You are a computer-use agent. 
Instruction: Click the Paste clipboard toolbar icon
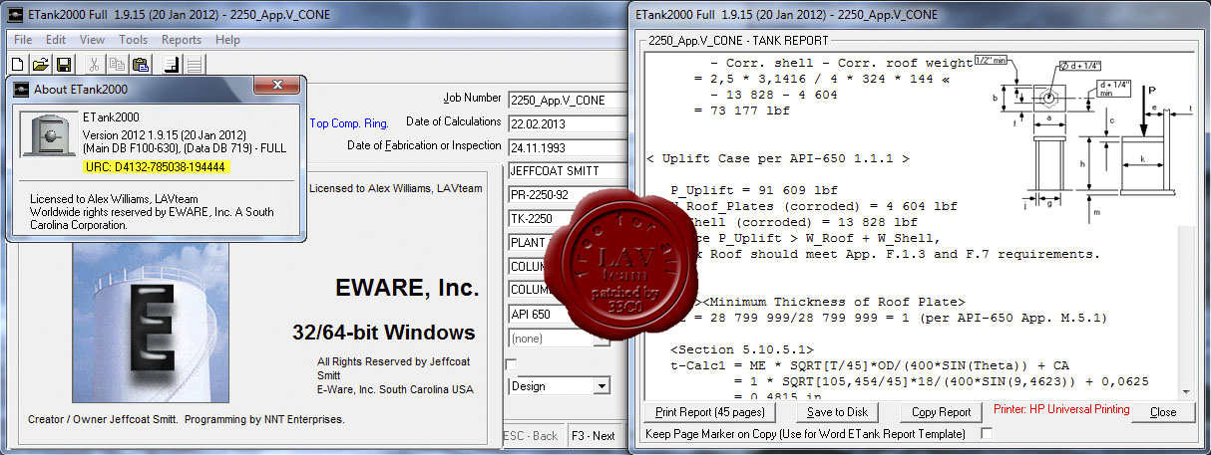(140, 64)
